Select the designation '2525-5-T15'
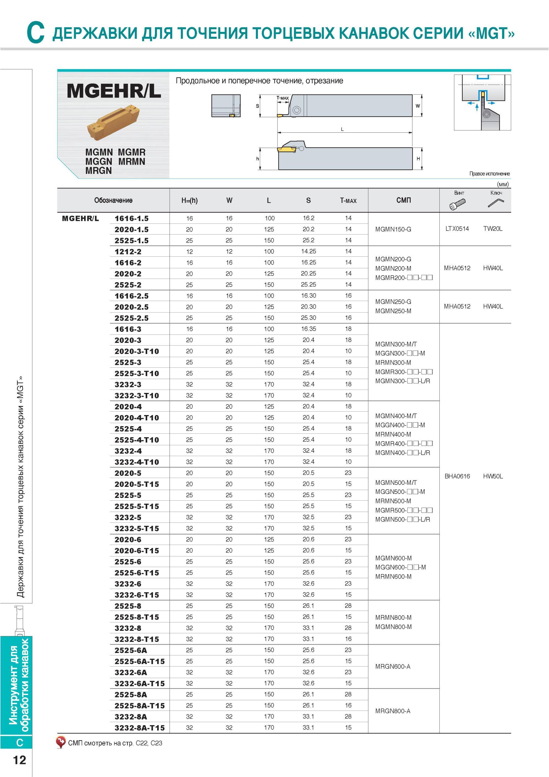This screenshot has height=777, width=549. click(x=137, y=506)
